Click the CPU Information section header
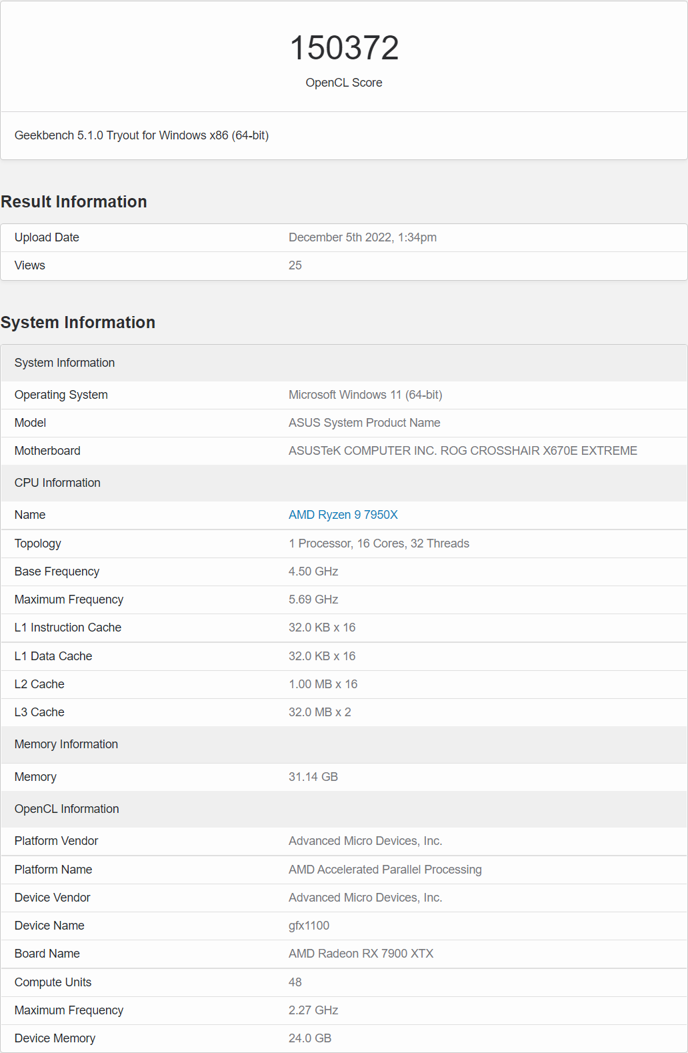Image resolution: width=688 pixels, height=1053 pixels. (x=344, y=483)
